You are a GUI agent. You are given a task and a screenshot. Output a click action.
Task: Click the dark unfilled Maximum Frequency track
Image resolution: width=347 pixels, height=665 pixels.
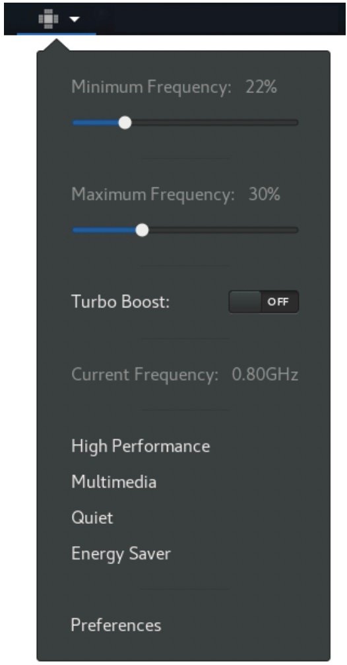tap(224, 230)
